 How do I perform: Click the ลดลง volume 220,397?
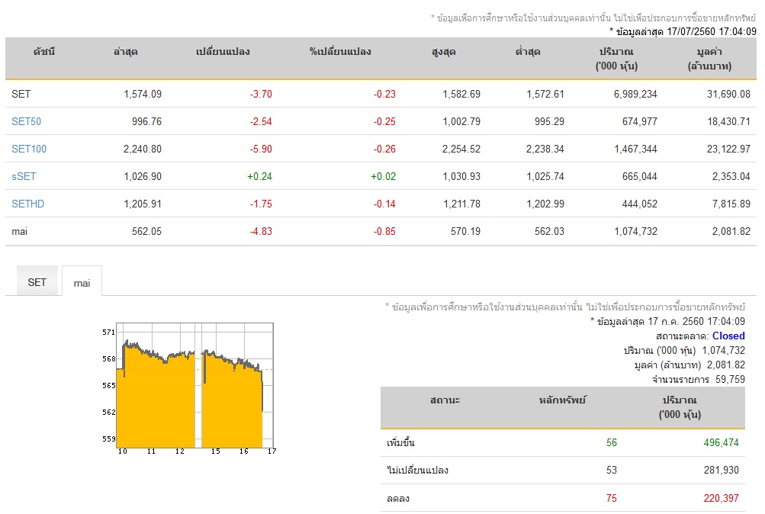point(721,499)
